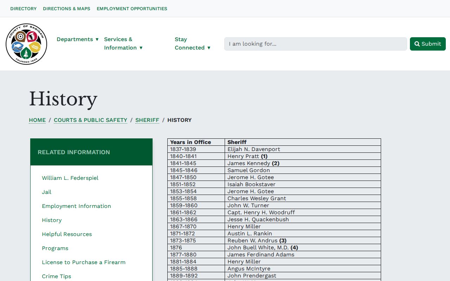
Task: Click the 'Angus McIntyre' table cell
Action: click(x=303, y=269)
